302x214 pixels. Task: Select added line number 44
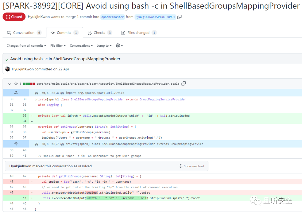(24, 198)
